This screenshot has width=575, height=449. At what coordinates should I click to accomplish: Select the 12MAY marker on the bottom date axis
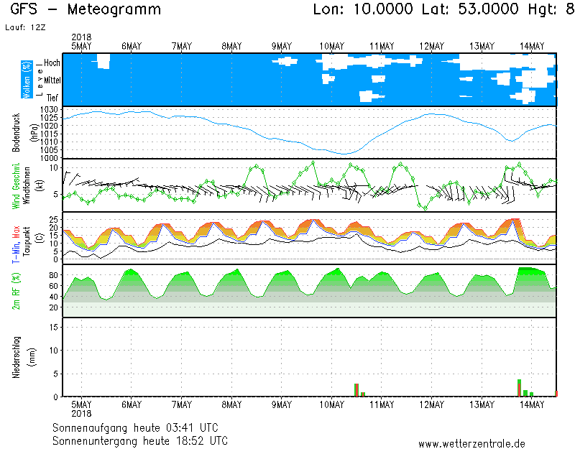[x=431, y=405]
